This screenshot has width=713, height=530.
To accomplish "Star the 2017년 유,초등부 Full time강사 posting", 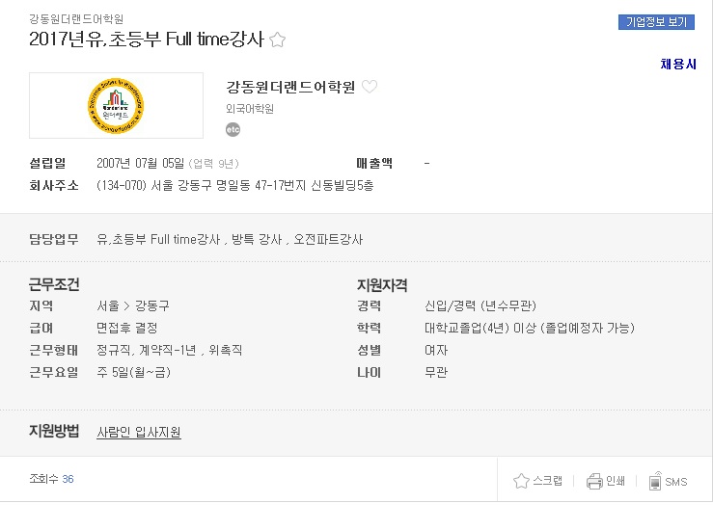I will (277, 40).
